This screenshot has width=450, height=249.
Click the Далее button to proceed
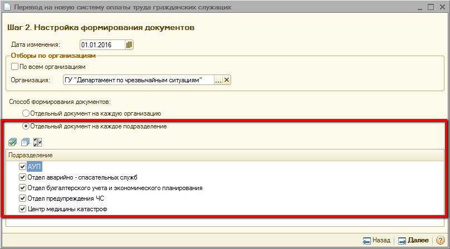413,241
